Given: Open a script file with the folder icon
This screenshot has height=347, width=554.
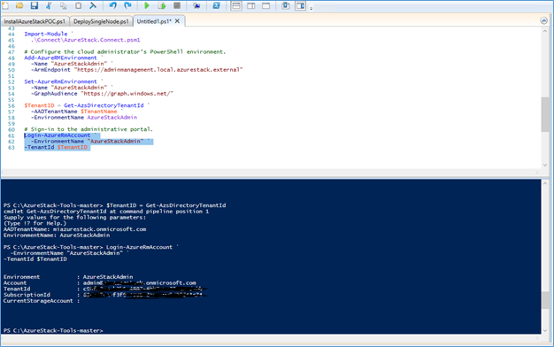Looking at the screenshot, I should coord(19,5).
